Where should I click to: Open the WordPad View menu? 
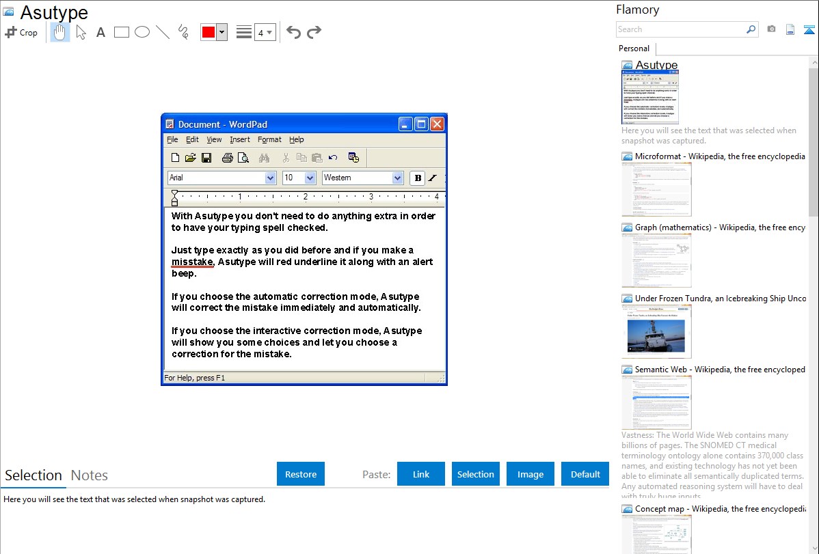[x=214, y=139]
